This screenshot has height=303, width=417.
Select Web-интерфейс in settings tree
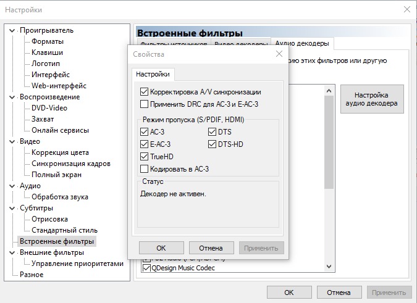[x=59, y=86]
